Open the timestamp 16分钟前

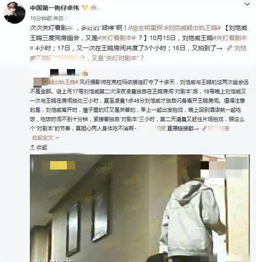(x=41, y=18)
